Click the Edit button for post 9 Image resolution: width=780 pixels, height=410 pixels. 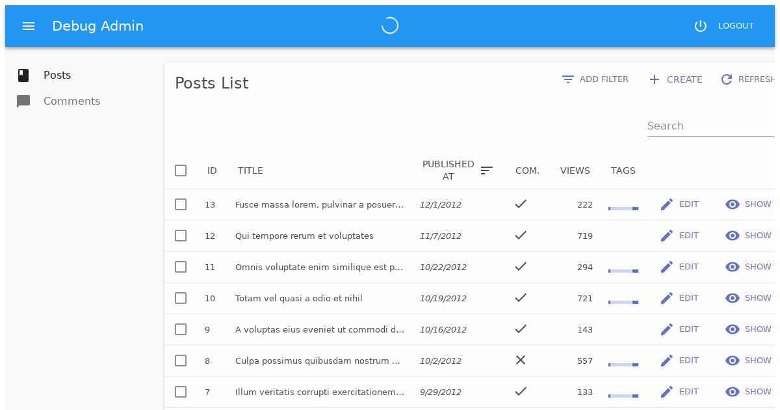coord(688,329)
